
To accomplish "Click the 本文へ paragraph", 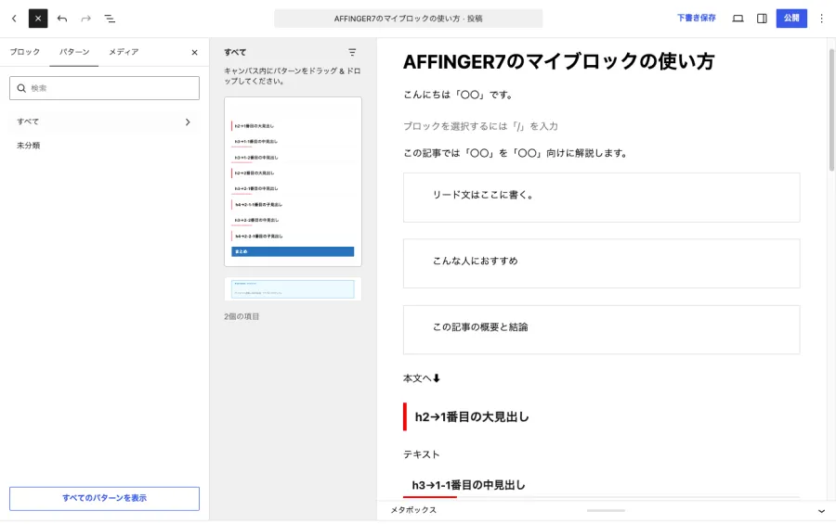I will [x=422, y=378].
